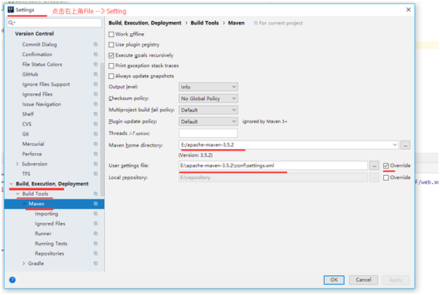Expand the Subversion tree node

coord(17,163)
